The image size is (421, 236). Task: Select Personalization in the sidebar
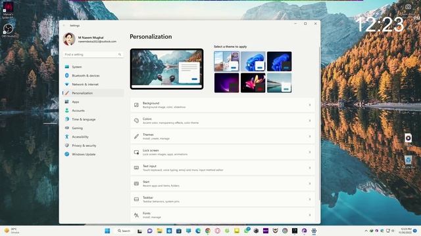[x=93, y=93]
